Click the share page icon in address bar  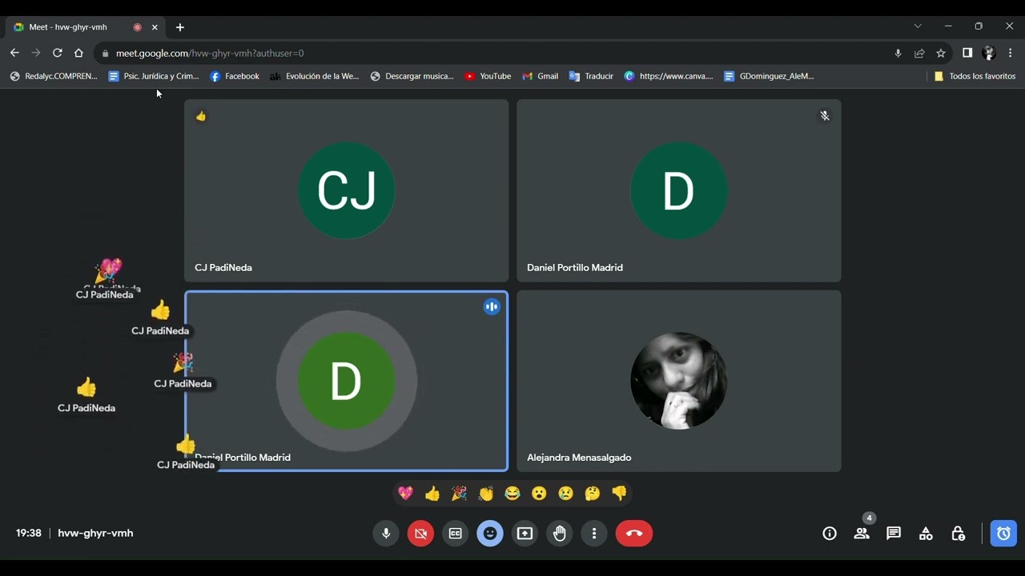coord(919,54)
